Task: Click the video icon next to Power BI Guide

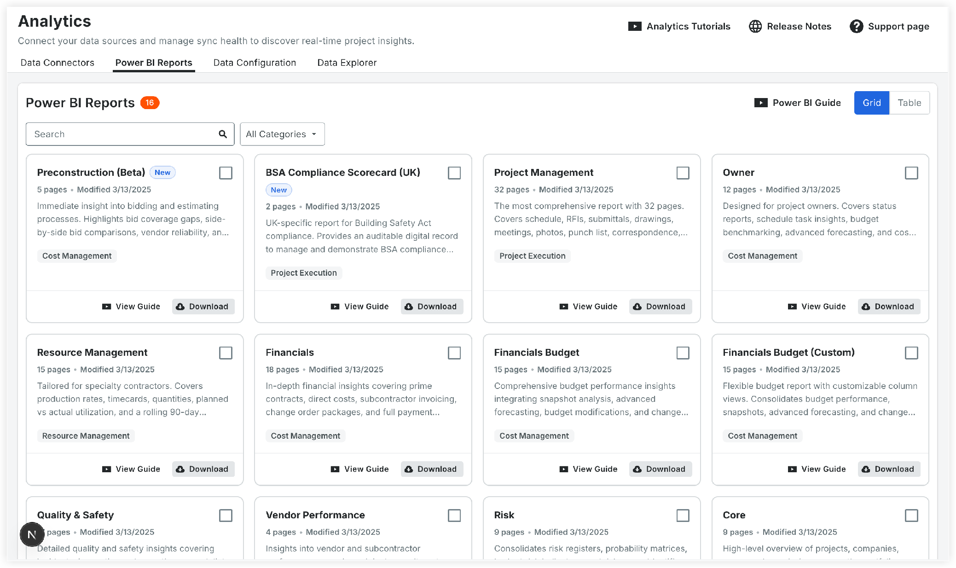Action: click(x=761, y=103)
